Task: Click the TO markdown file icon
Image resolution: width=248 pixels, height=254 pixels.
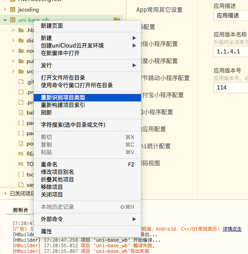Action: click(x=21, y=164)
